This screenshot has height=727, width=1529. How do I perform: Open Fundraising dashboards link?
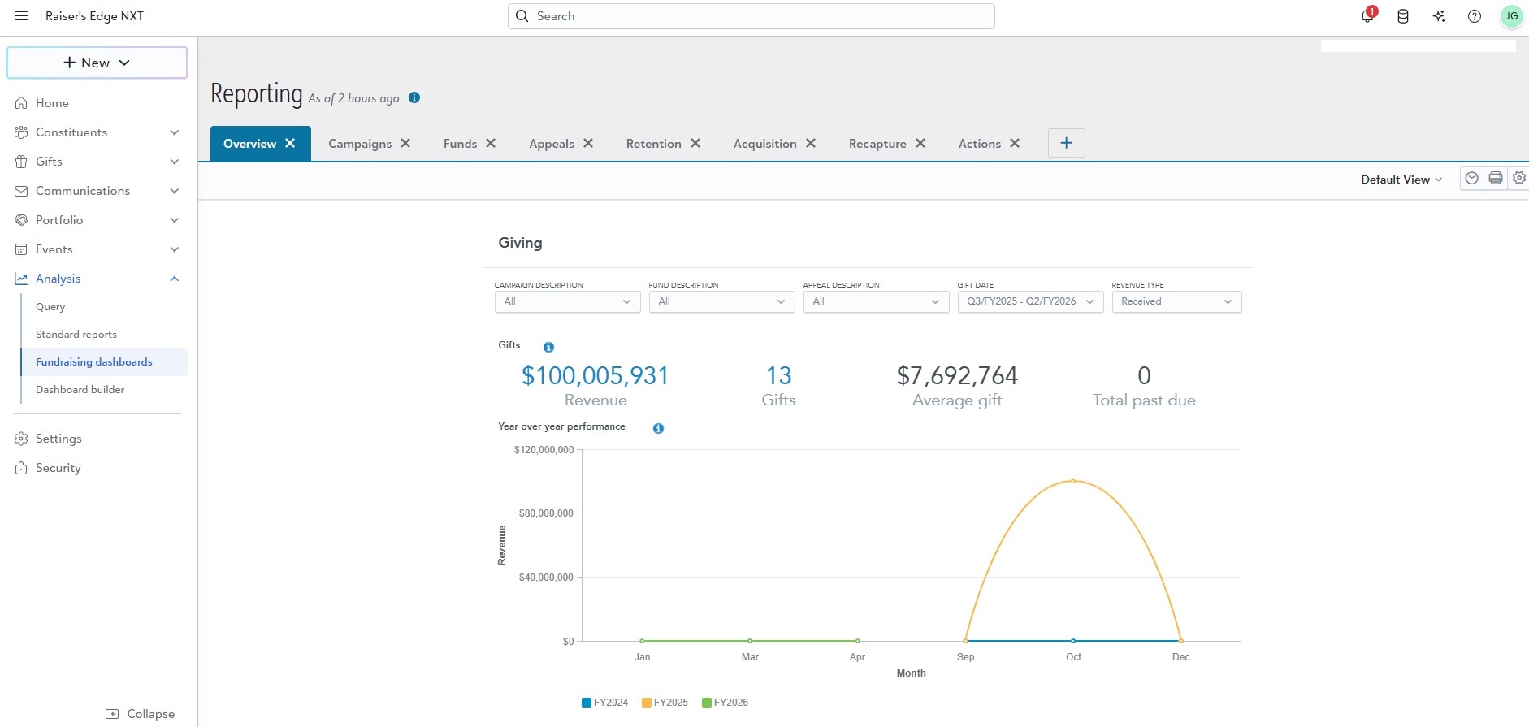[x=94, y=362]
